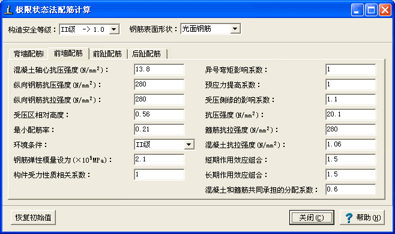Minimize the dialog window
This screenshot has width=395, height=234.
coord(357,10)
